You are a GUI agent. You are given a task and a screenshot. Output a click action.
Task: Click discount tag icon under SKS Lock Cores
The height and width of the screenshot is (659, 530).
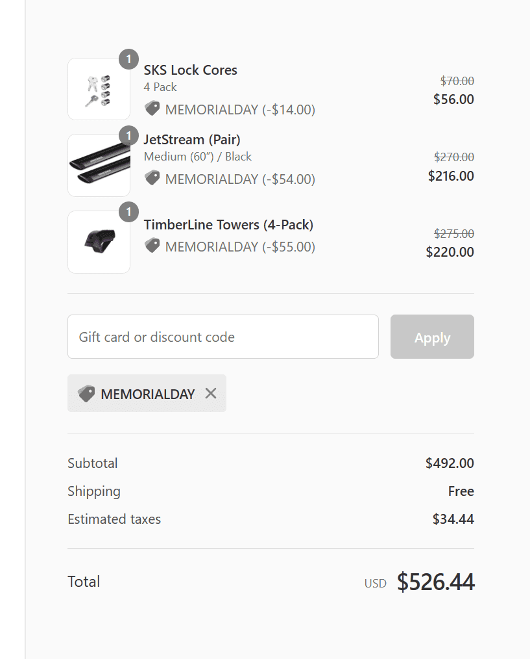pyautogui.click(x=152, y=109)
